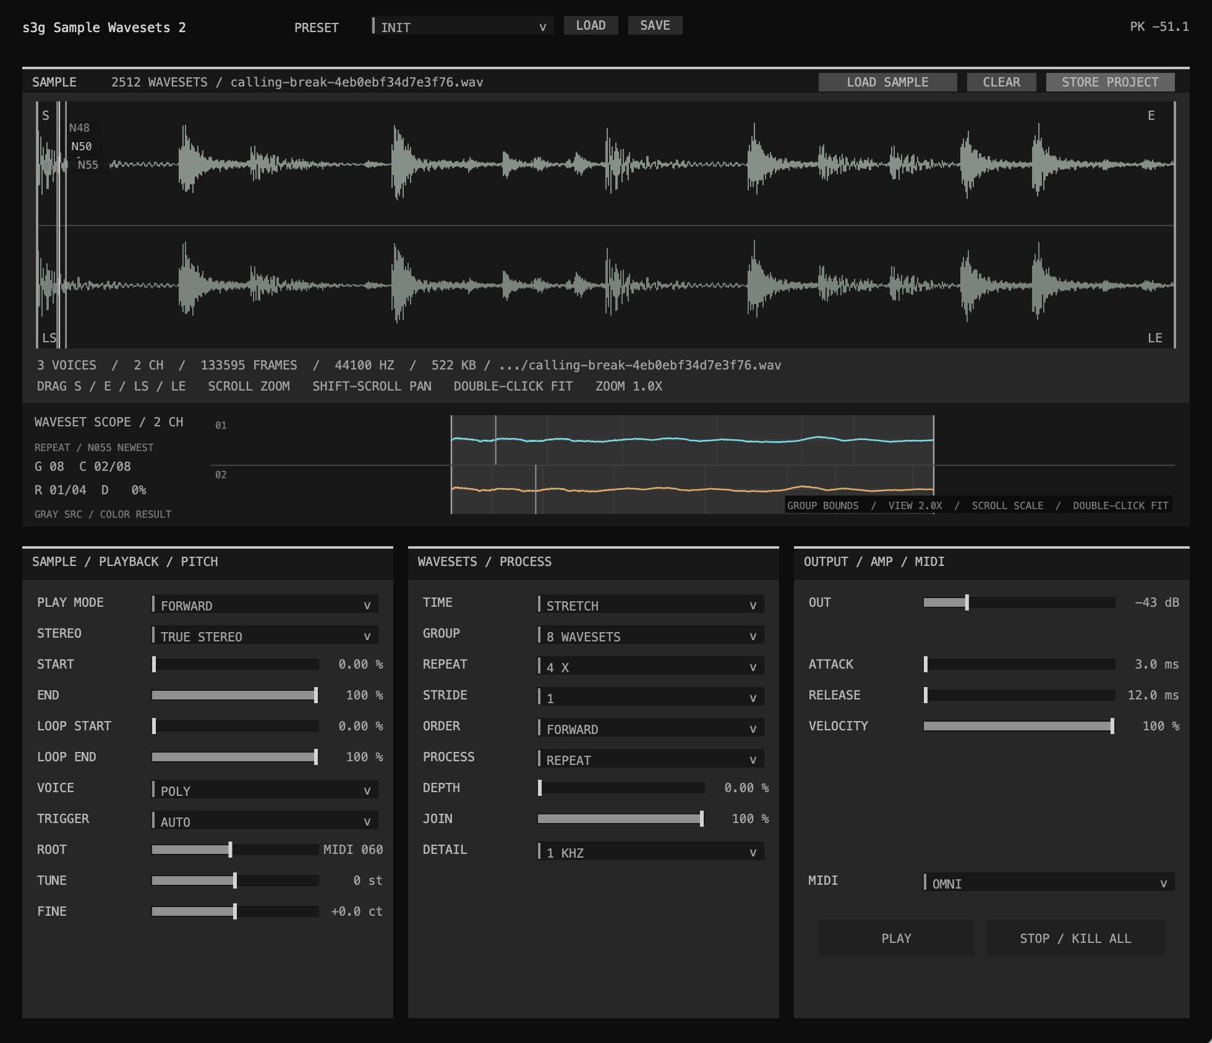Click the STORE PROJECT button
Screen dimensions: 1212x1043
click(x=1110, y=82)
